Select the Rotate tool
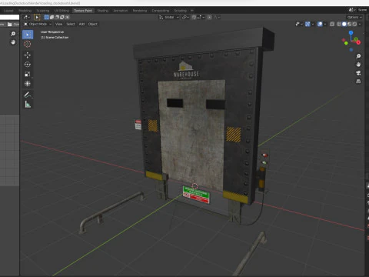Image resolution: width=369 pixels, height=277 pixels. tap(28, 65)
